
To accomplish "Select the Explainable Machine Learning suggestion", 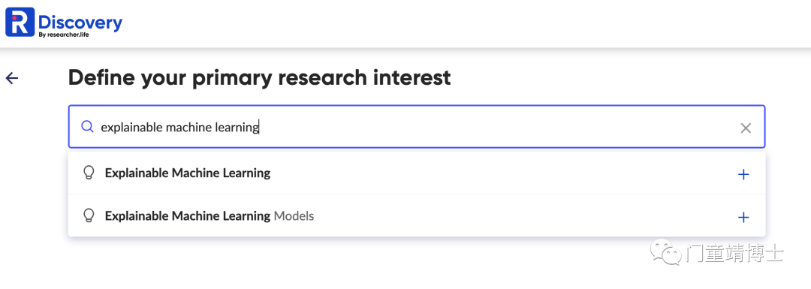I will (416, 173).
